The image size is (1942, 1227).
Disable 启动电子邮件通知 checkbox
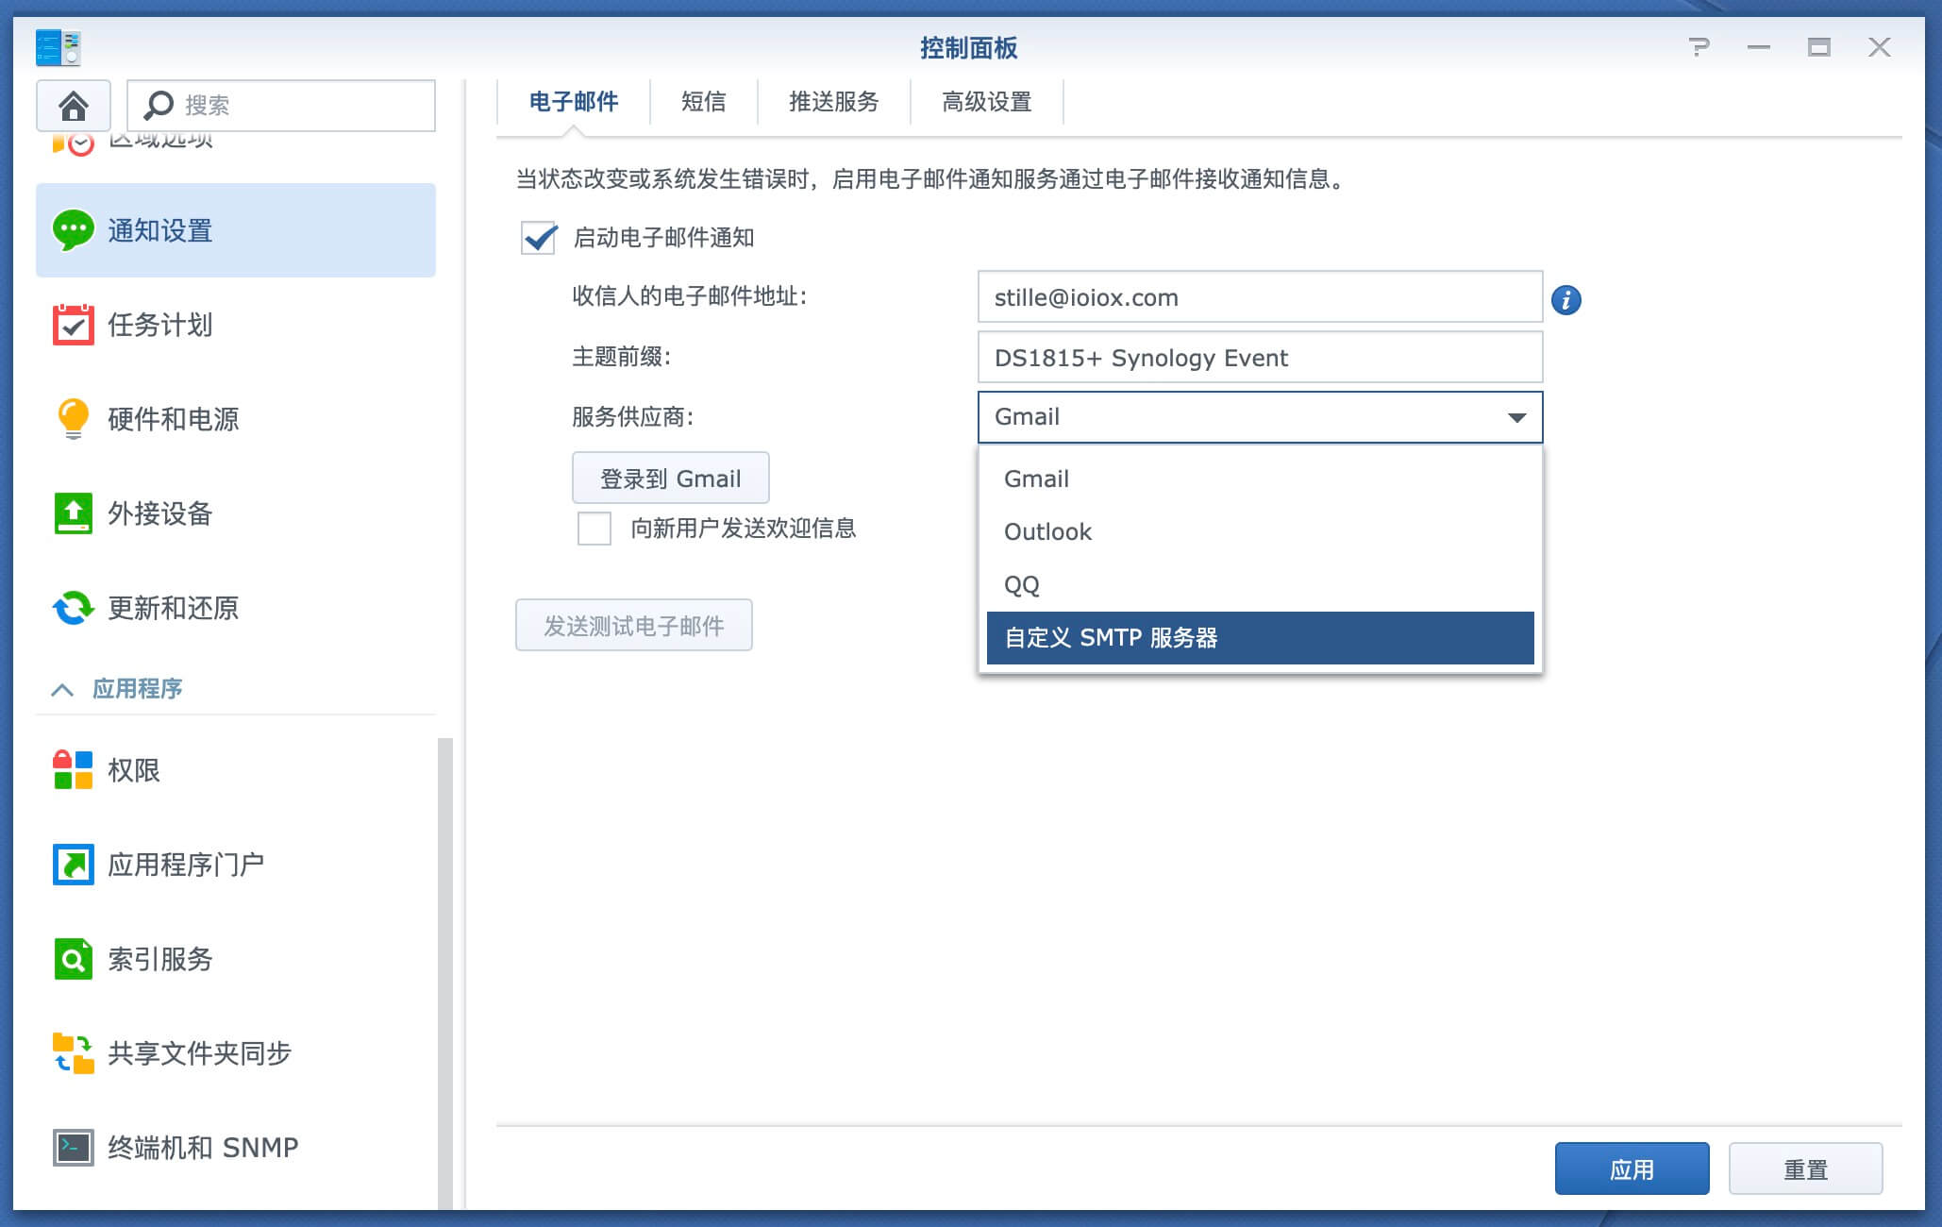[x=538, y=241]
